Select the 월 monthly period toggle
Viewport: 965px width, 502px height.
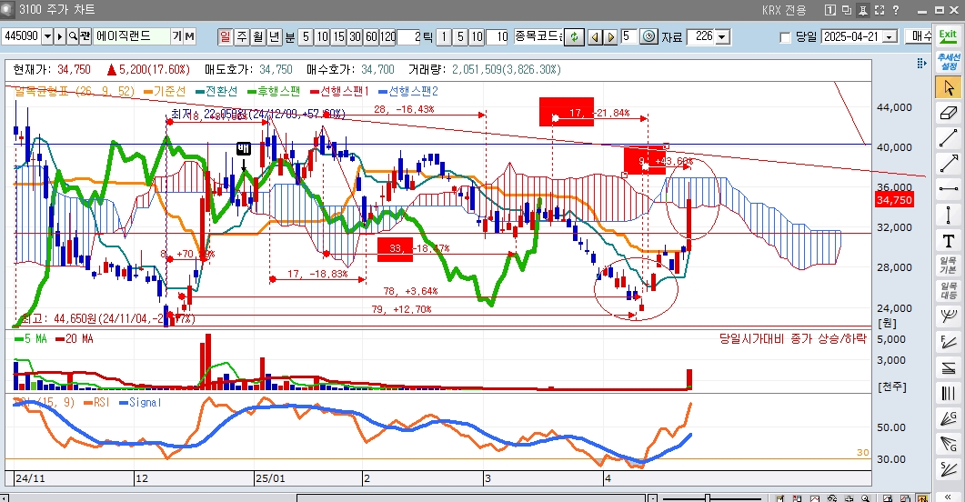pyautogui.click(x=258, y=36)
